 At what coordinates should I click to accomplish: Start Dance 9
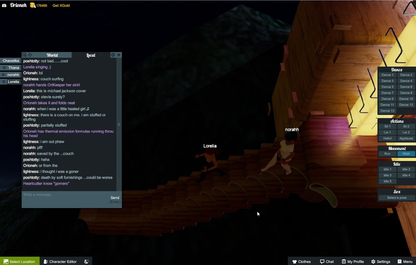tap(387, 99)
